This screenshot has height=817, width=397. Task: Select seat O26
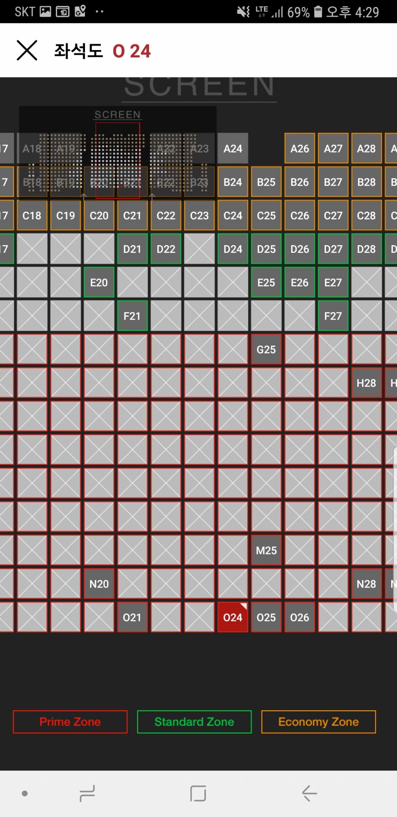[300, 617]
